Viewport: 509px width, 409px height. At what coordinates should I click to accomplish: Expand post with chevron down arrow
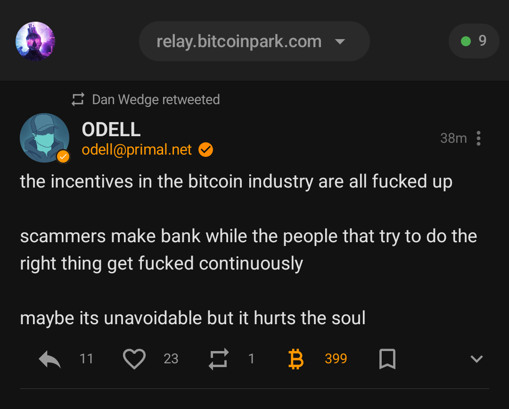tap(476, 359)
